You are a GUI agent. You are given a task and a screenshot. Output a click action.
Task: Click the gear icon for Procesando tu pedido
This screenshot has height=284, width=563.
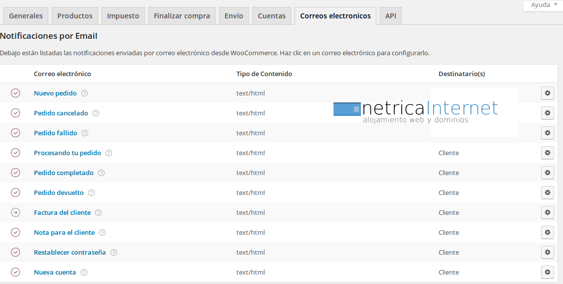(547, 153)
